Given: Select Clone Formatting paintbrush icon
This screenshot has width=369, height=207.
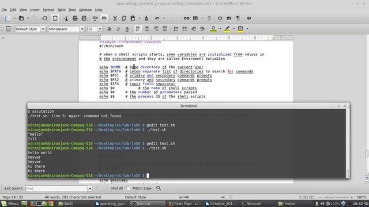Looking at the screenshot, I should pyautogui.click(x=146, y=18).
